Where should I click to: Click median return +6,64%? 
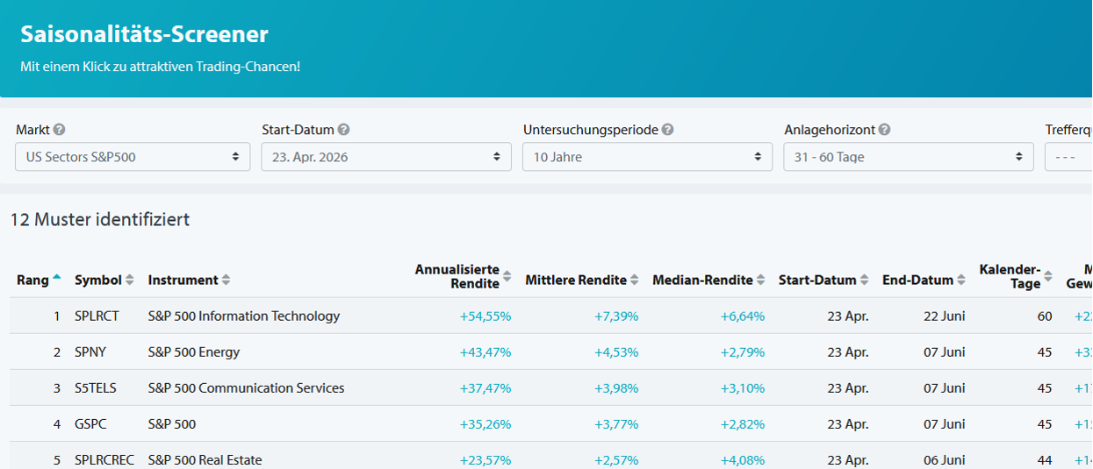click(743, 316)
